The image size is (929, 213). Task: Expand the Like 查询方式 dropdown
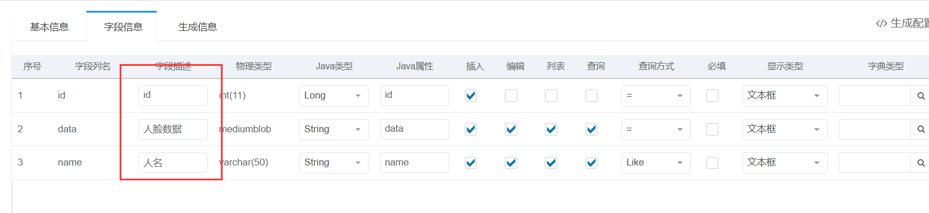click(x=656, y=163)
